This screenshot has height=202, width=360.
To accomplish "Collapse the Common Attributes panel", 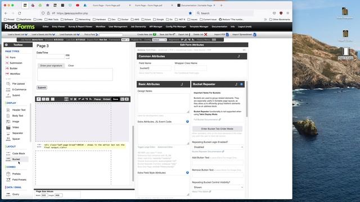I will [238, 56].
